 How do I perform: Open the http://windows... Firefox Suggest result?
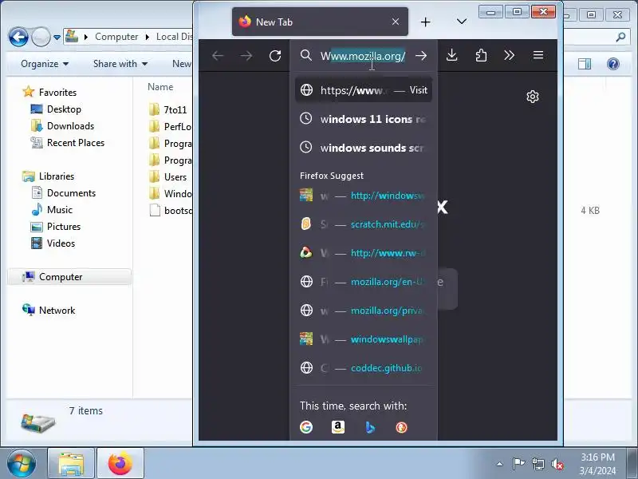click(364, 196)
